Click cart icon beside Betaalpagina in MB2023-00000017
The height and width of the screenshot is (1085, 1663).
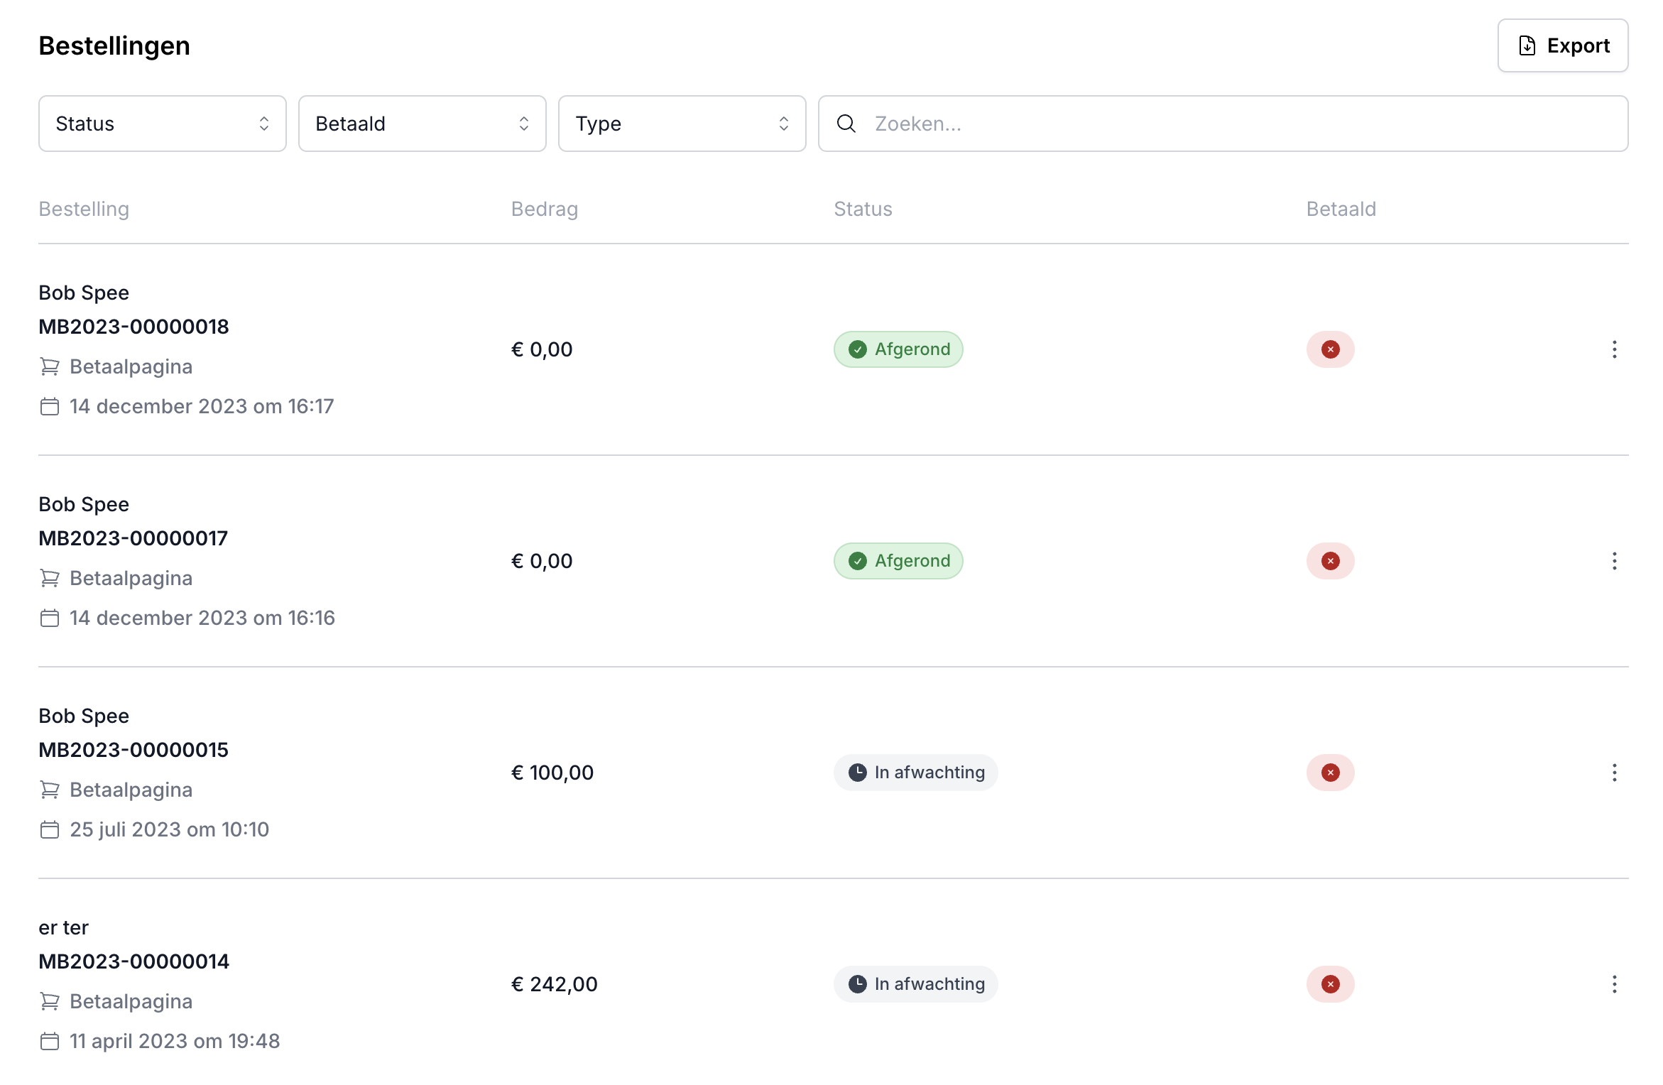50,578
